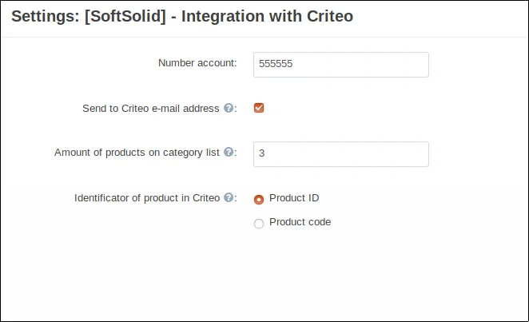
Task: Click the "Number account:" field label
Action: 197,63
